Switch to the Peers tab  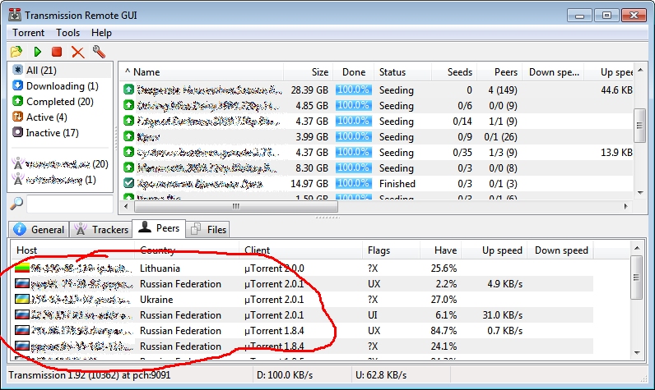click(159, 228)
